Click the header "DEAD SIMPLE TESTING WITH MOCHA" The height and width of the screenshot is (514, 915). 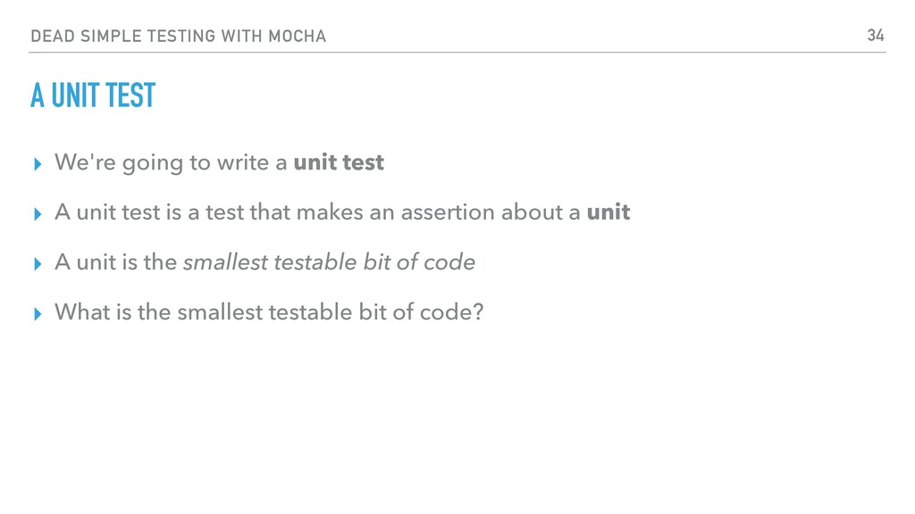tap(179, 36)
